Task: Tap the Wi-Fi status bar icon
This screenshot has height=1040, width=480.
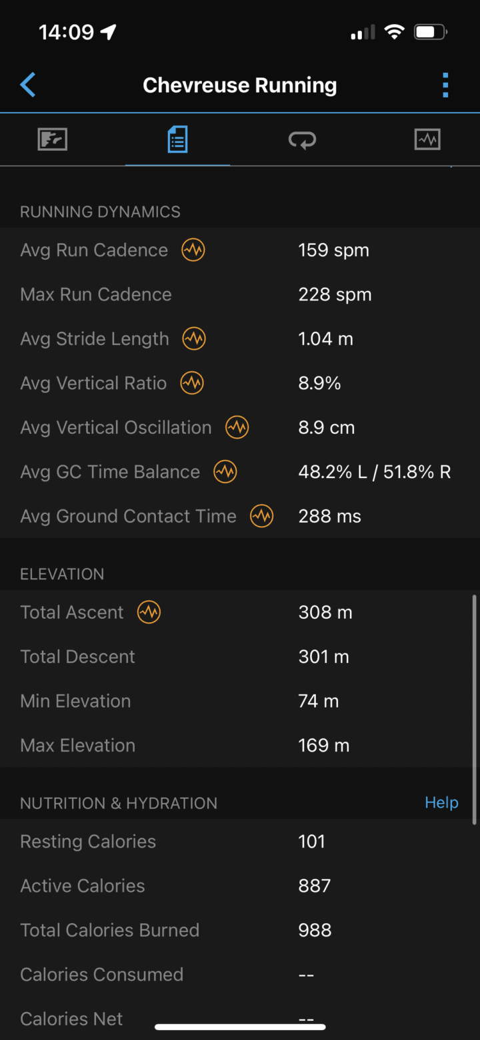Action: [x=395, y=32]
